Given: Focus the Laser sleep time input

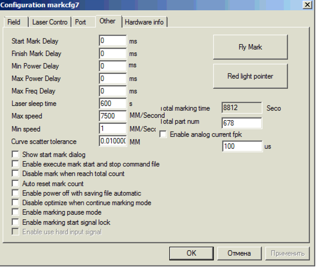Looking at the screenshot, I should [113, 103].
